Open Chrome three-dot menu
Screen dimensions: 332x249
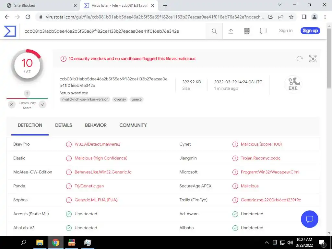325,17
